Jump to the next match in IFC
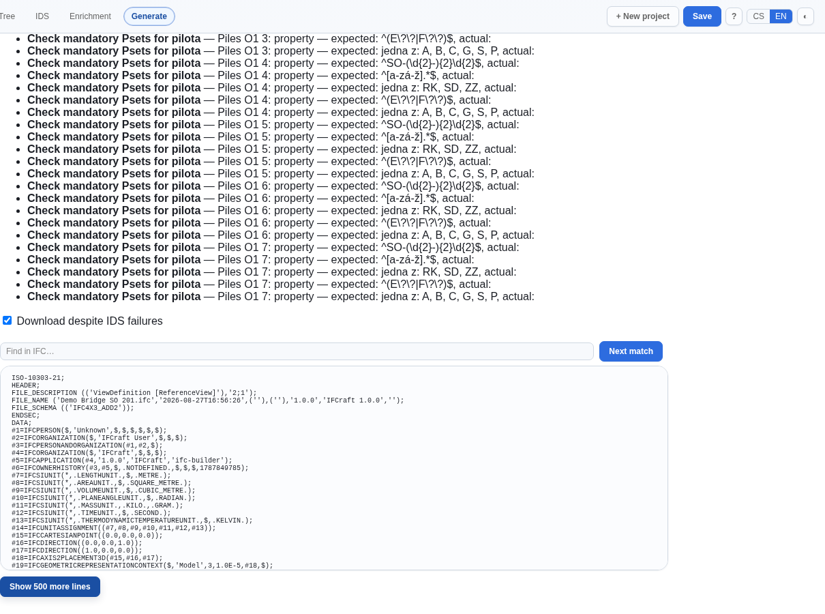Screen dimensions: 825x614 631,351
